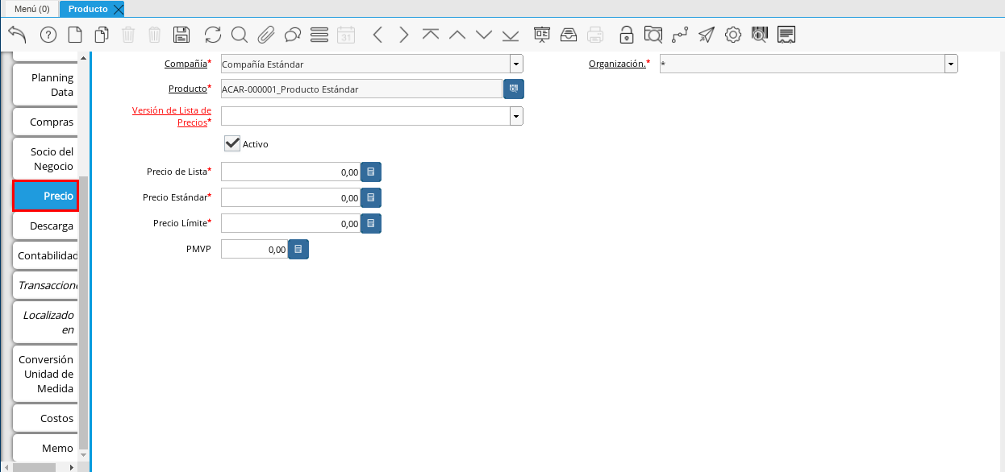Click the save diskette icon
Viewport: 1005px width, 472px height.
click(181, 35)
